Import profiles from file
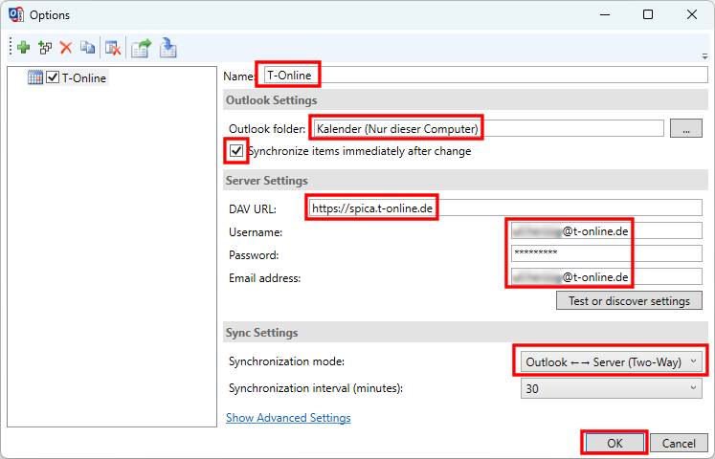 pyautogui.click(x=168, y=48)
